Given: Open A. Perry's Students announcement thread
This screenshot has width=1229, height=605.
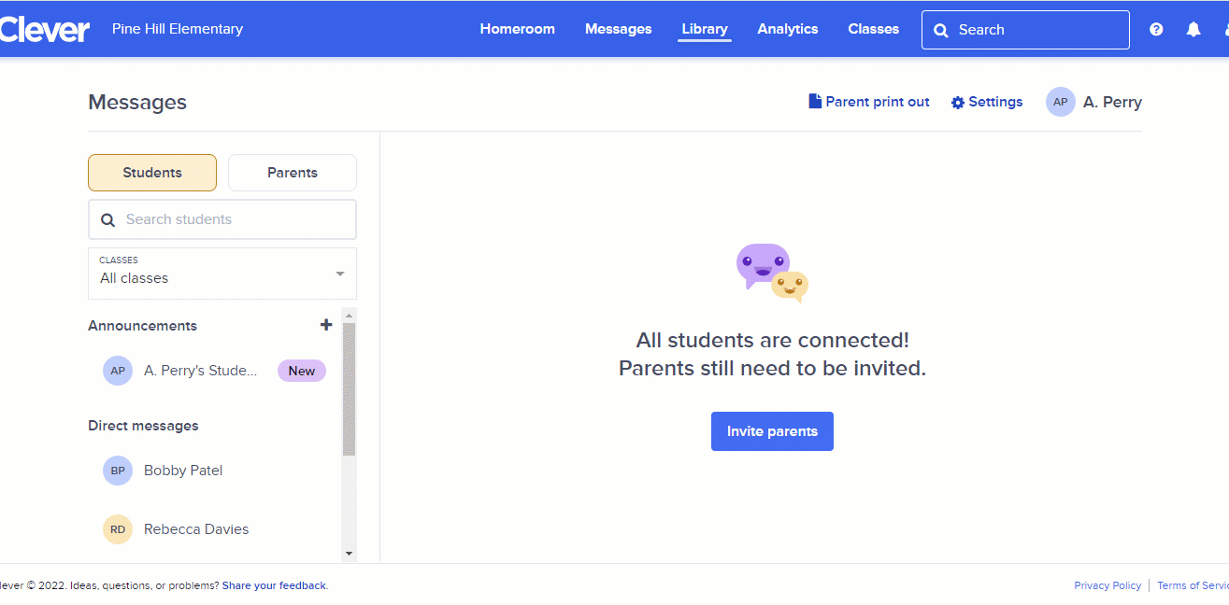Looking at the screenshot, I should [200, 371].
